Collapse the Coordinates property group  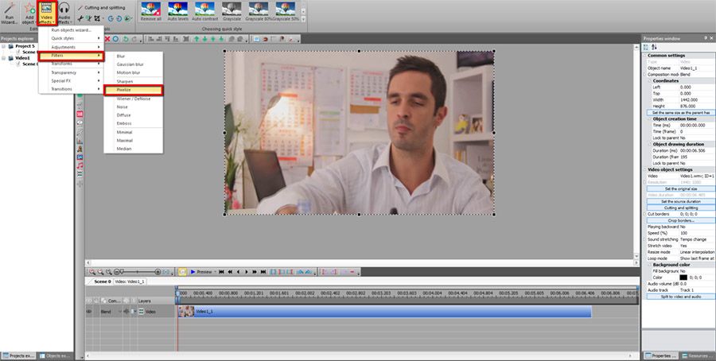coord(649,81)
